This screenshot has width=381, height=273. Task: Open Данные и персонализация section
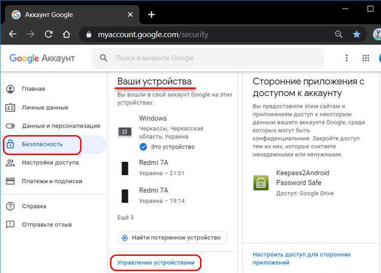click(x=53, y=126)
